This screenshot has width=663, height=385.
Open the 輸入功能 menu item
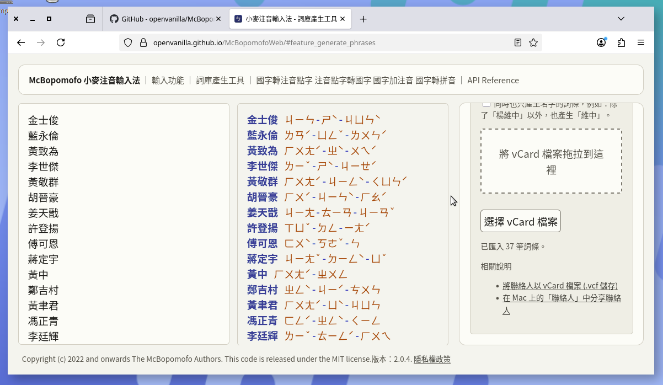pyautogui.click(x=168, y=80)
